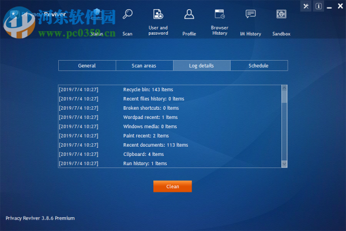
Task: Switch to the Schedule tab
Action: coord(259,66)
